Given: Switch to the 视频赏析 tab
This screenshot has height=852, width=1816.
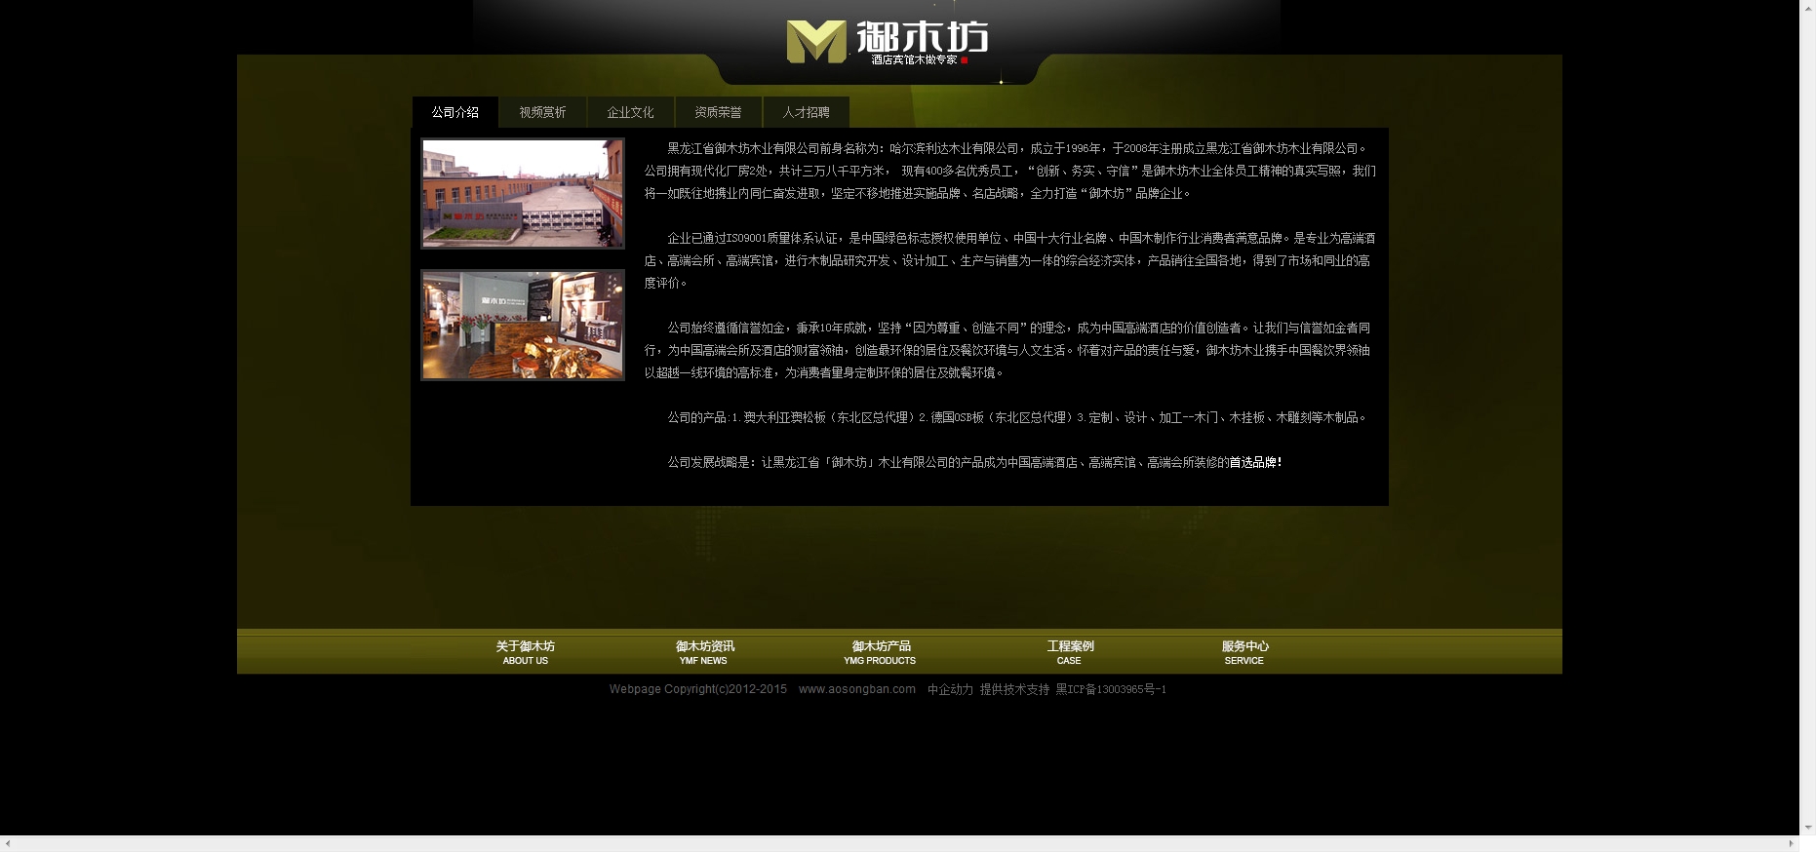Looking at the screenshot, I should tap(542, 112).
